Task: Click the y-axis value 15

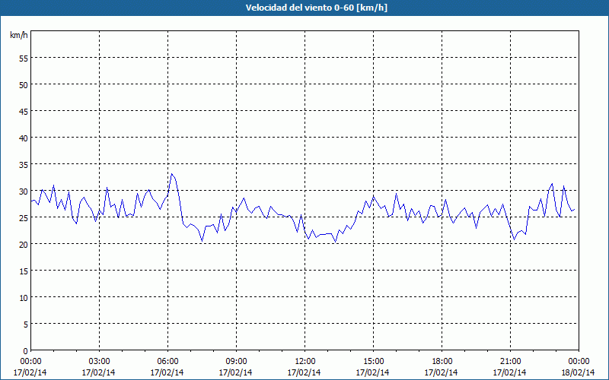Action: click(x=24, y=271)
